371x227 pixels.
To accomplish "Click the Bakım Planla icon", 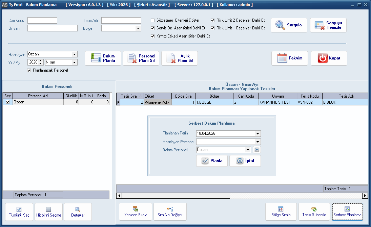I will click(x=96, y=58).
